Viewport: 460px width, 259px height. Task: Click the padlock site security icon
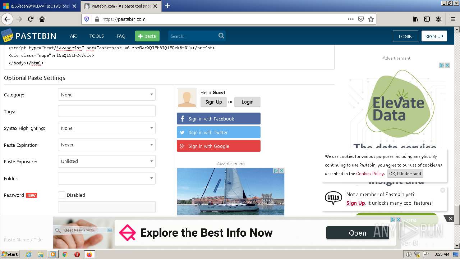(x=97, y=19)
